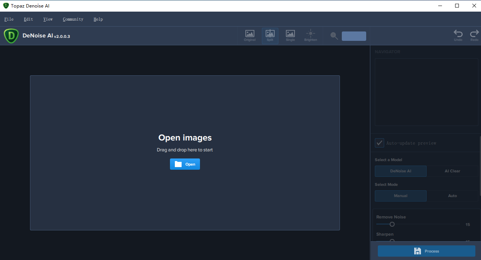Choose the Single view icon
481x260 pixels.
tap(290, 36)
